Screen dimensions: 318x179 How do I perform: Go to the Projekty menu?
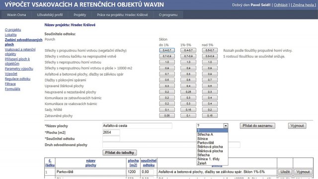tap(79, 15)
